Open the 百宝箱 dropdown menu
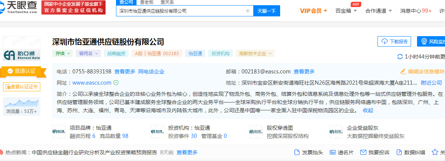 [x=346, y=11]
